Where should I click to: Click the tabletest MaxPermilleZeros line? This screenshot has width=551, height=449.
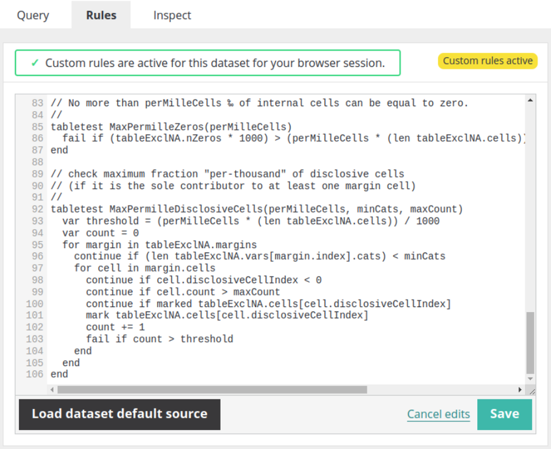coord(171,127)
